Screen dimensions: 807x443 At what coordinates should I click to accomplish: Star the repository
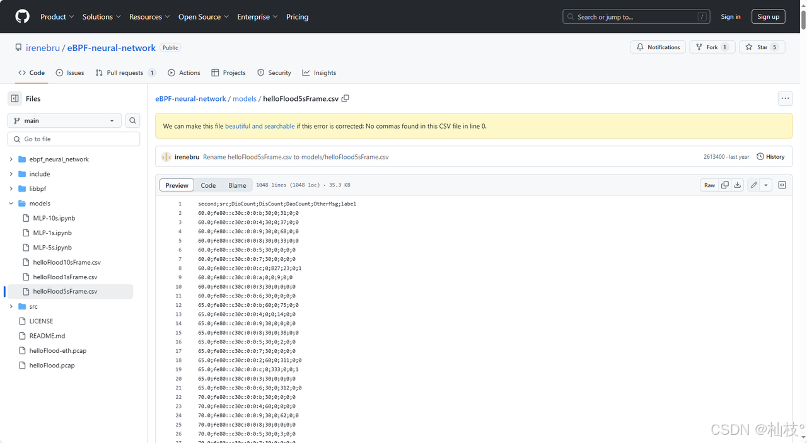pyautogui.click(x=762, y=47)
